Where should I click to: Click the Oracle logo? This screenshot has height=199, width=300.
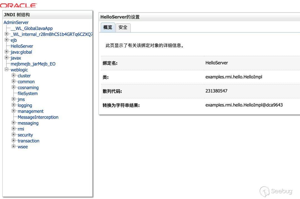[18, 5]
